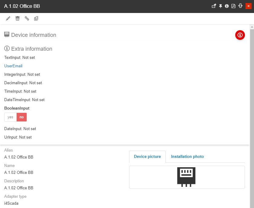Click the red round info button
Viewport: 254px width, 208px height.
point(240,35)
